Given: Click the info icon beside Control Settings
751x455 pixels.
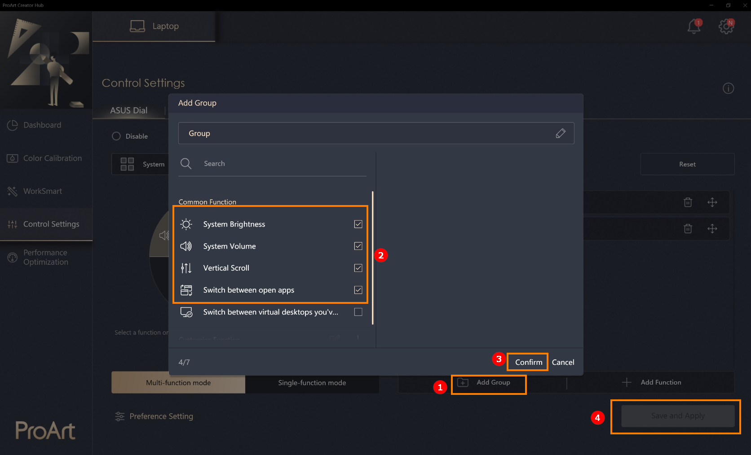Looking at the screenshot, I should click(x=728, y=88).
